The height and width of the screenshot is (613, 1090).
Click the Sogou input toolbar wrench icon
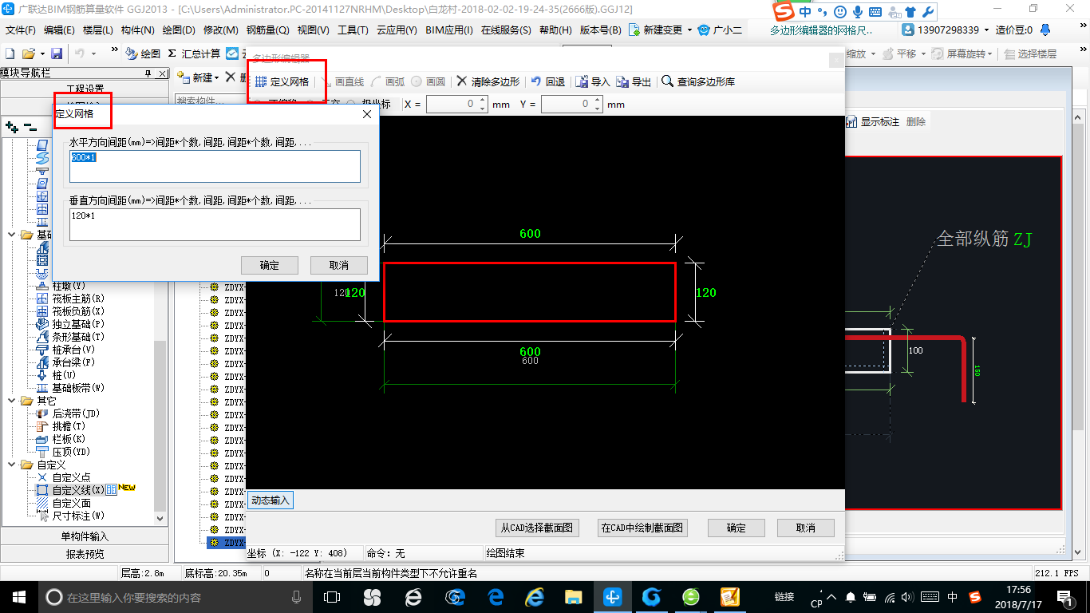click(x=927, y=12)
